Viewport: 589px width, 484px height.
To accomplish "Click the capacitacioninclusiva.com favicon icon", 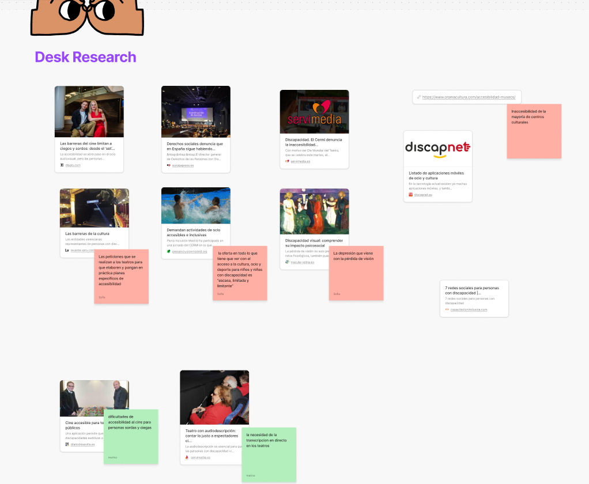I will tap(447, 309).
